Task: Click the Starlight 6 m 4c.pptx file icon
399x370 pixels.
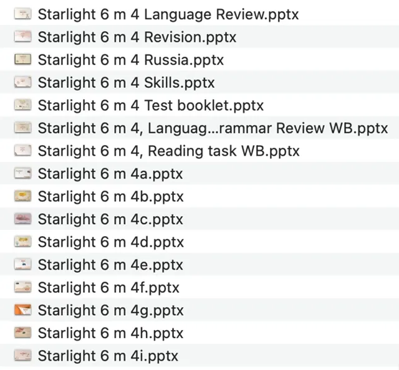Action: [23, 219]
